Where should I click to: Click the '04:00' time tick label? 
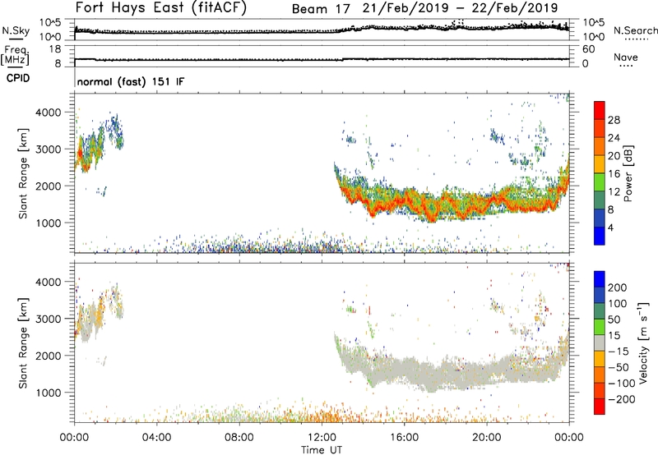coord(157,438)
